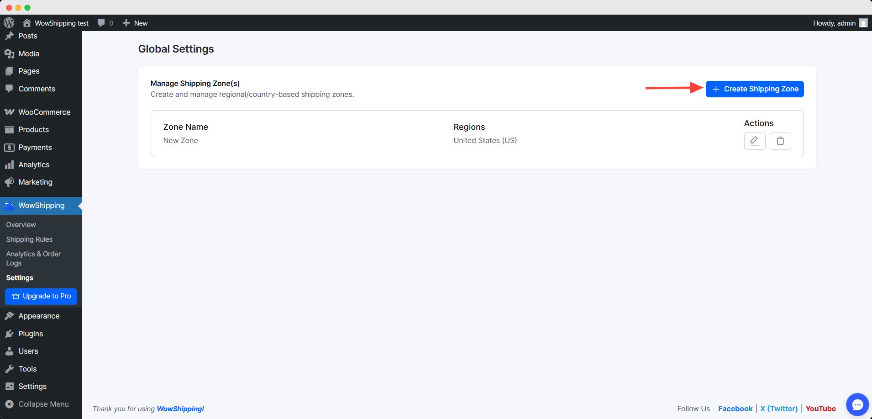
Task: Open the Posts menu
Action: (x=41, y=36)
